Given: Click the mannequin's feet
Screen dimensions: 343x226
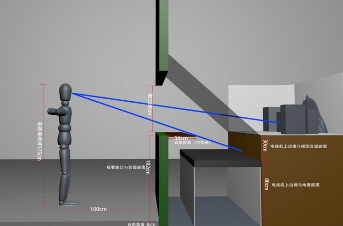Looking at the screenshot, I should [x=70, y=202].
